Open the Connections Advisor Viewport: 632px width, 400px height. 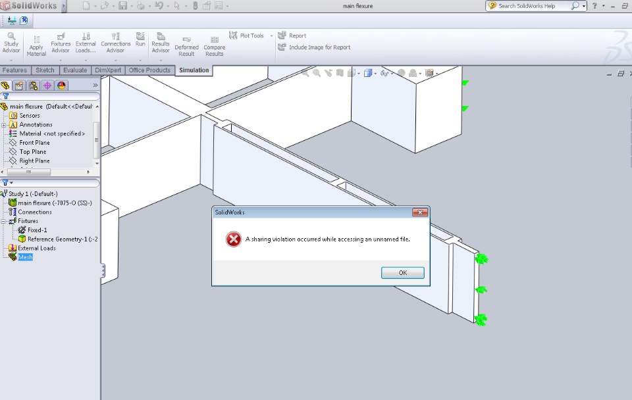[x=116, y=43]
